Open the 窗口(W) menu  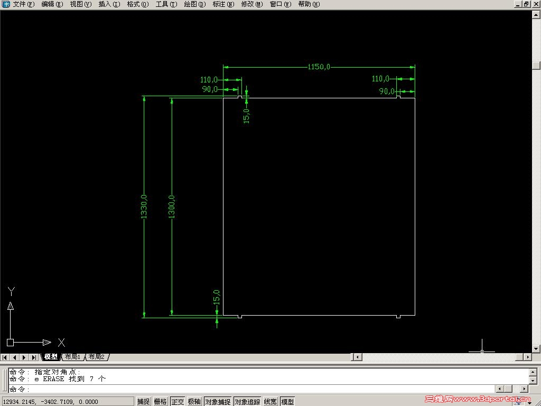pos(281,4)
